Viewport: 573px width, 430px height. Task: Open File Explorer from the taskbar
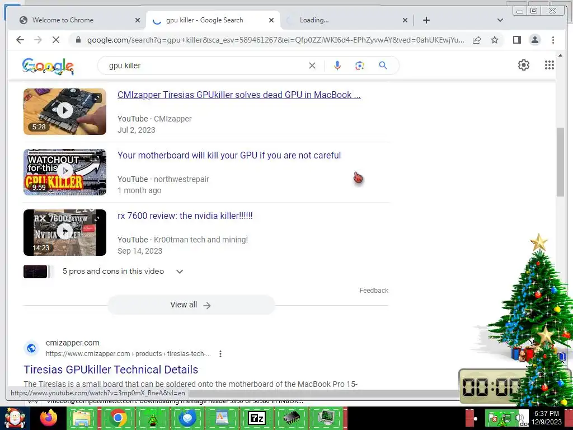[x=82, y=418]
